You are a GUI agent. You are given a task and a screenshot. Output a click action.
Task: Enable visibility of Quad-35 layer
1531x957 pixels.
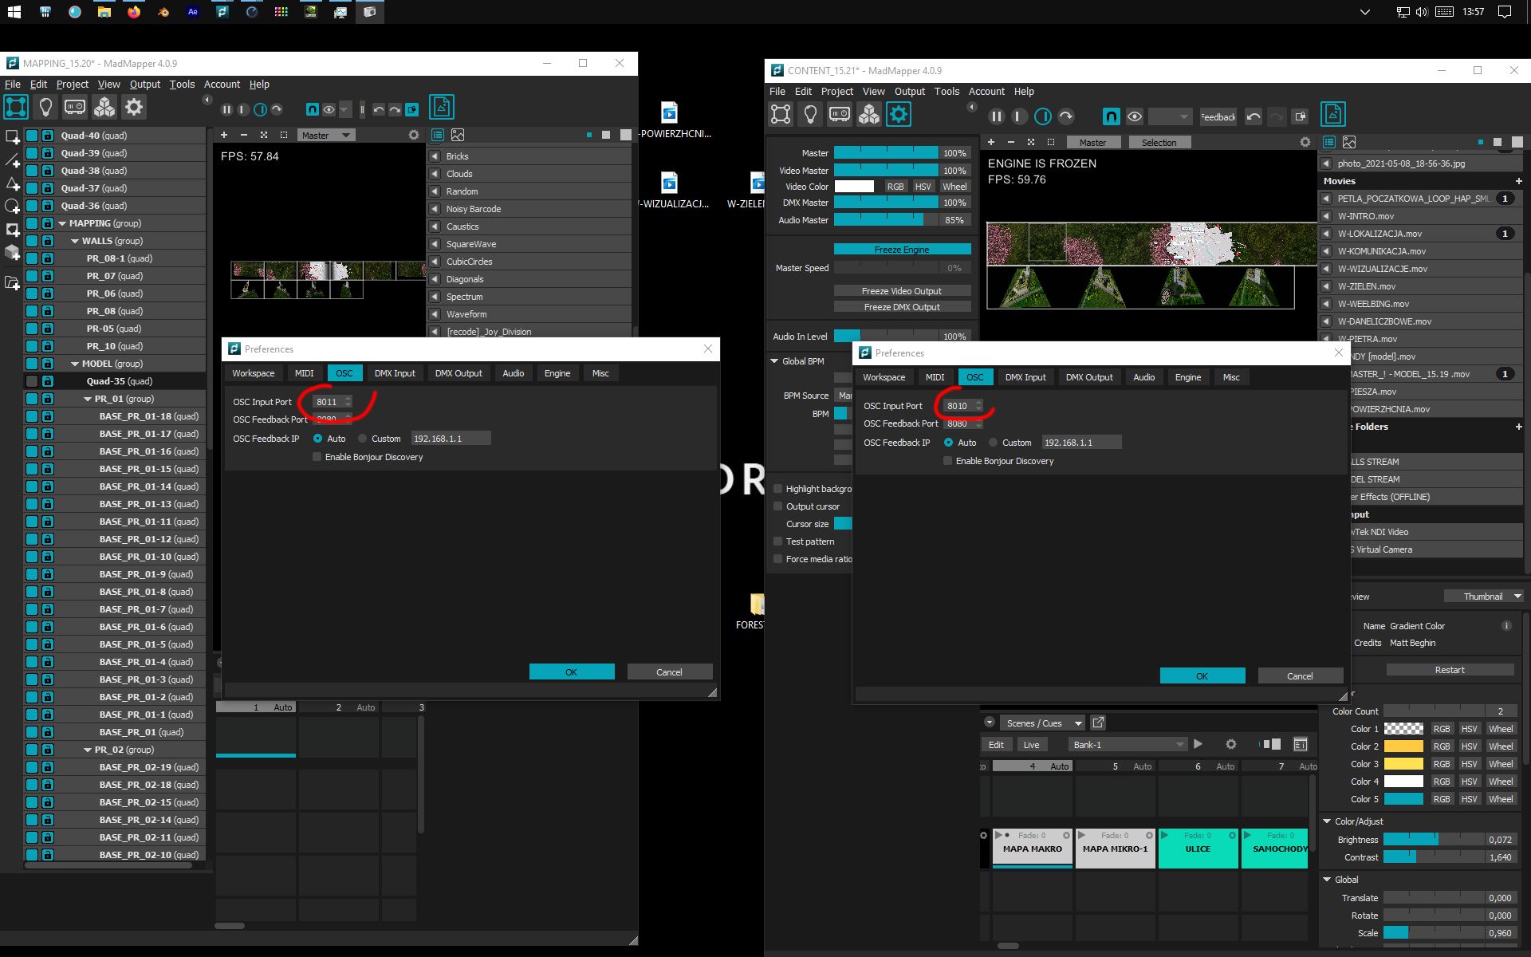32,381
